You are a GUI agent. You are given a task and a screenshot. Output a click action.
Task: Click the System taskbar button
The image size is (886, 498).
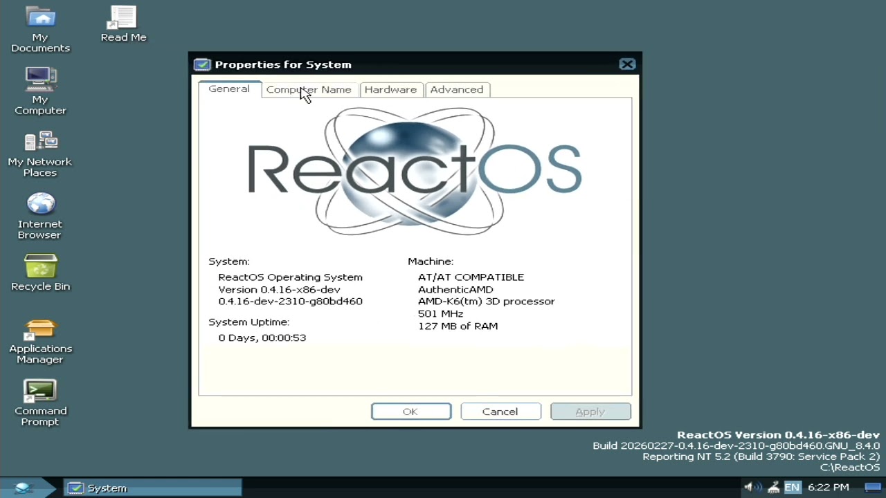153,488
